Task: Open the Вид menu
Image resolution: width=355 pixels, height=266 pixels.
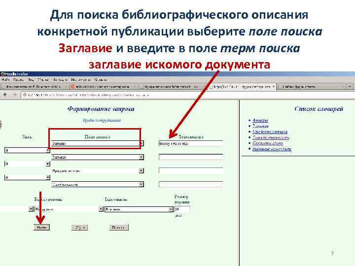Action: click(31, 80)
